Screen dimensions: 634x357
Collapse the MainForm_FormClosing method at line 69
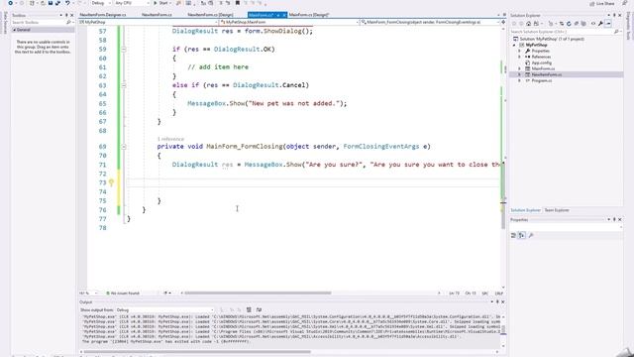pyautogui.click(x=124, y=147)
